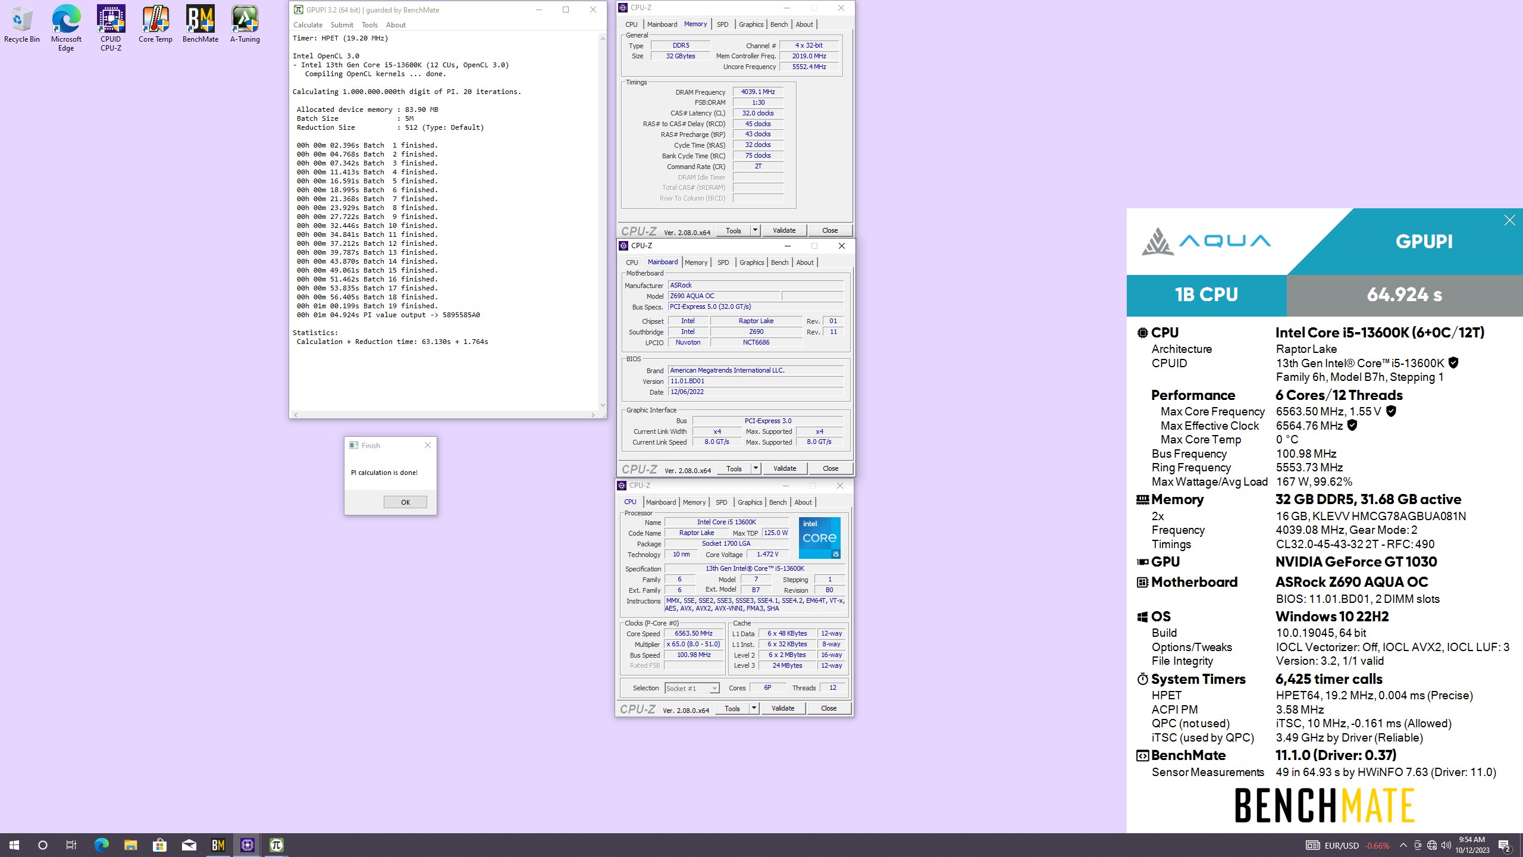This screenshot has height=857, width=1523.
Task: Select About tab in bottom CPU-Z window
Action: coord(803,502)
